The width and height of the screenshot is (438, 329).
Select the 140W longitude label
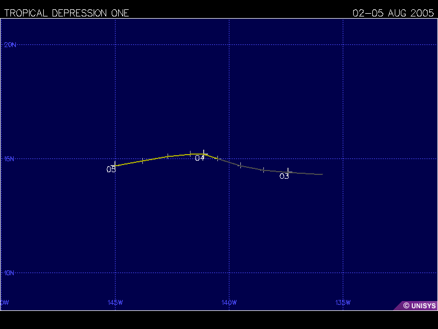click(x=229, y=303)
